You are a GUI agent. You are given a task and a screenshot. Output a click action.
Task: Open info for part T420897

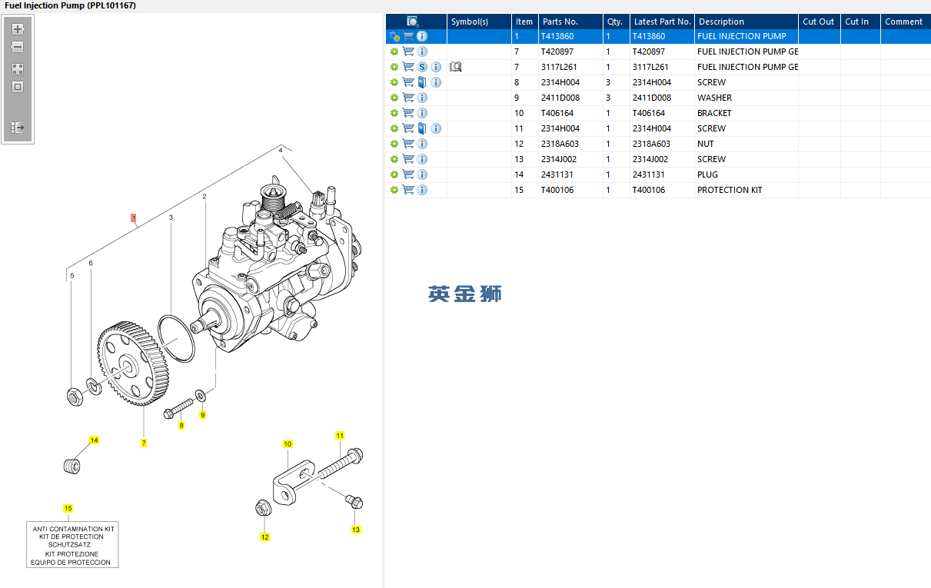422,51
